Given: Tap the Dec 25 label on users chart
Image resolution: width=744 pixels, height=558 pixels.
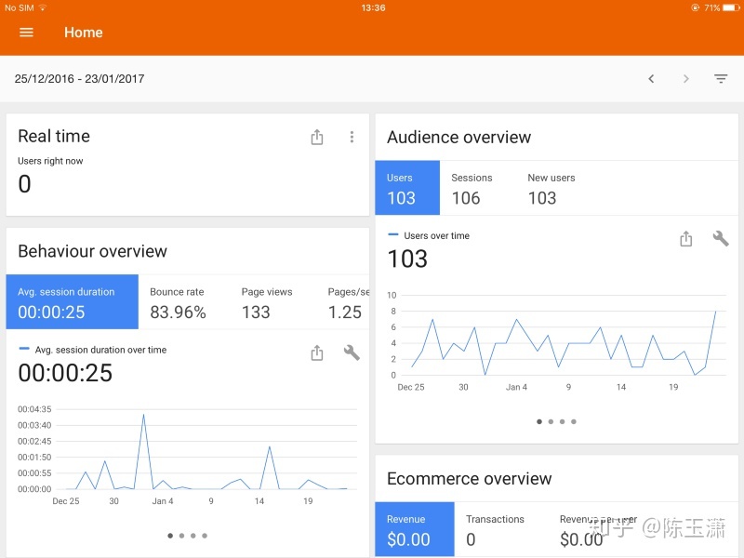Looking at the screenshot, I should point(411,387).
